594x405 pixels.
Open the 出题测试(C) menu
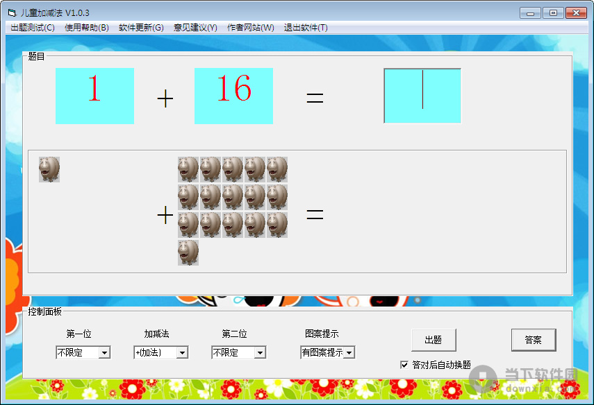click(33, 28)
